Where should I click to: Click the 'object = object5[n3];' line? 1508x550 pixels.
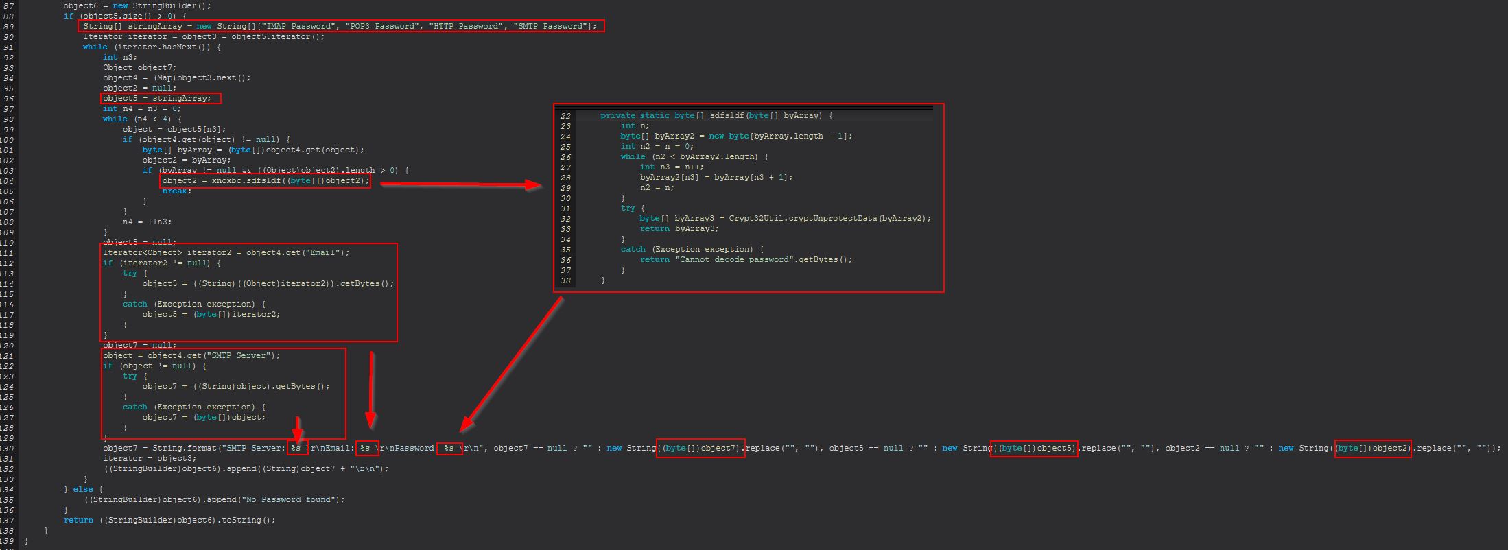174,129
